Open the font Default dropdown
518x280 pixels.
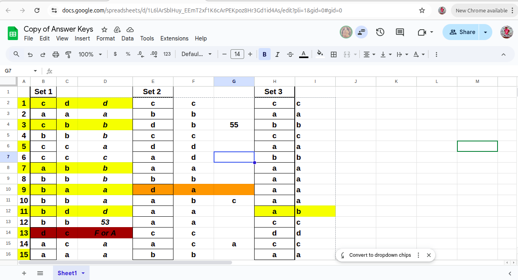point(196,54)
